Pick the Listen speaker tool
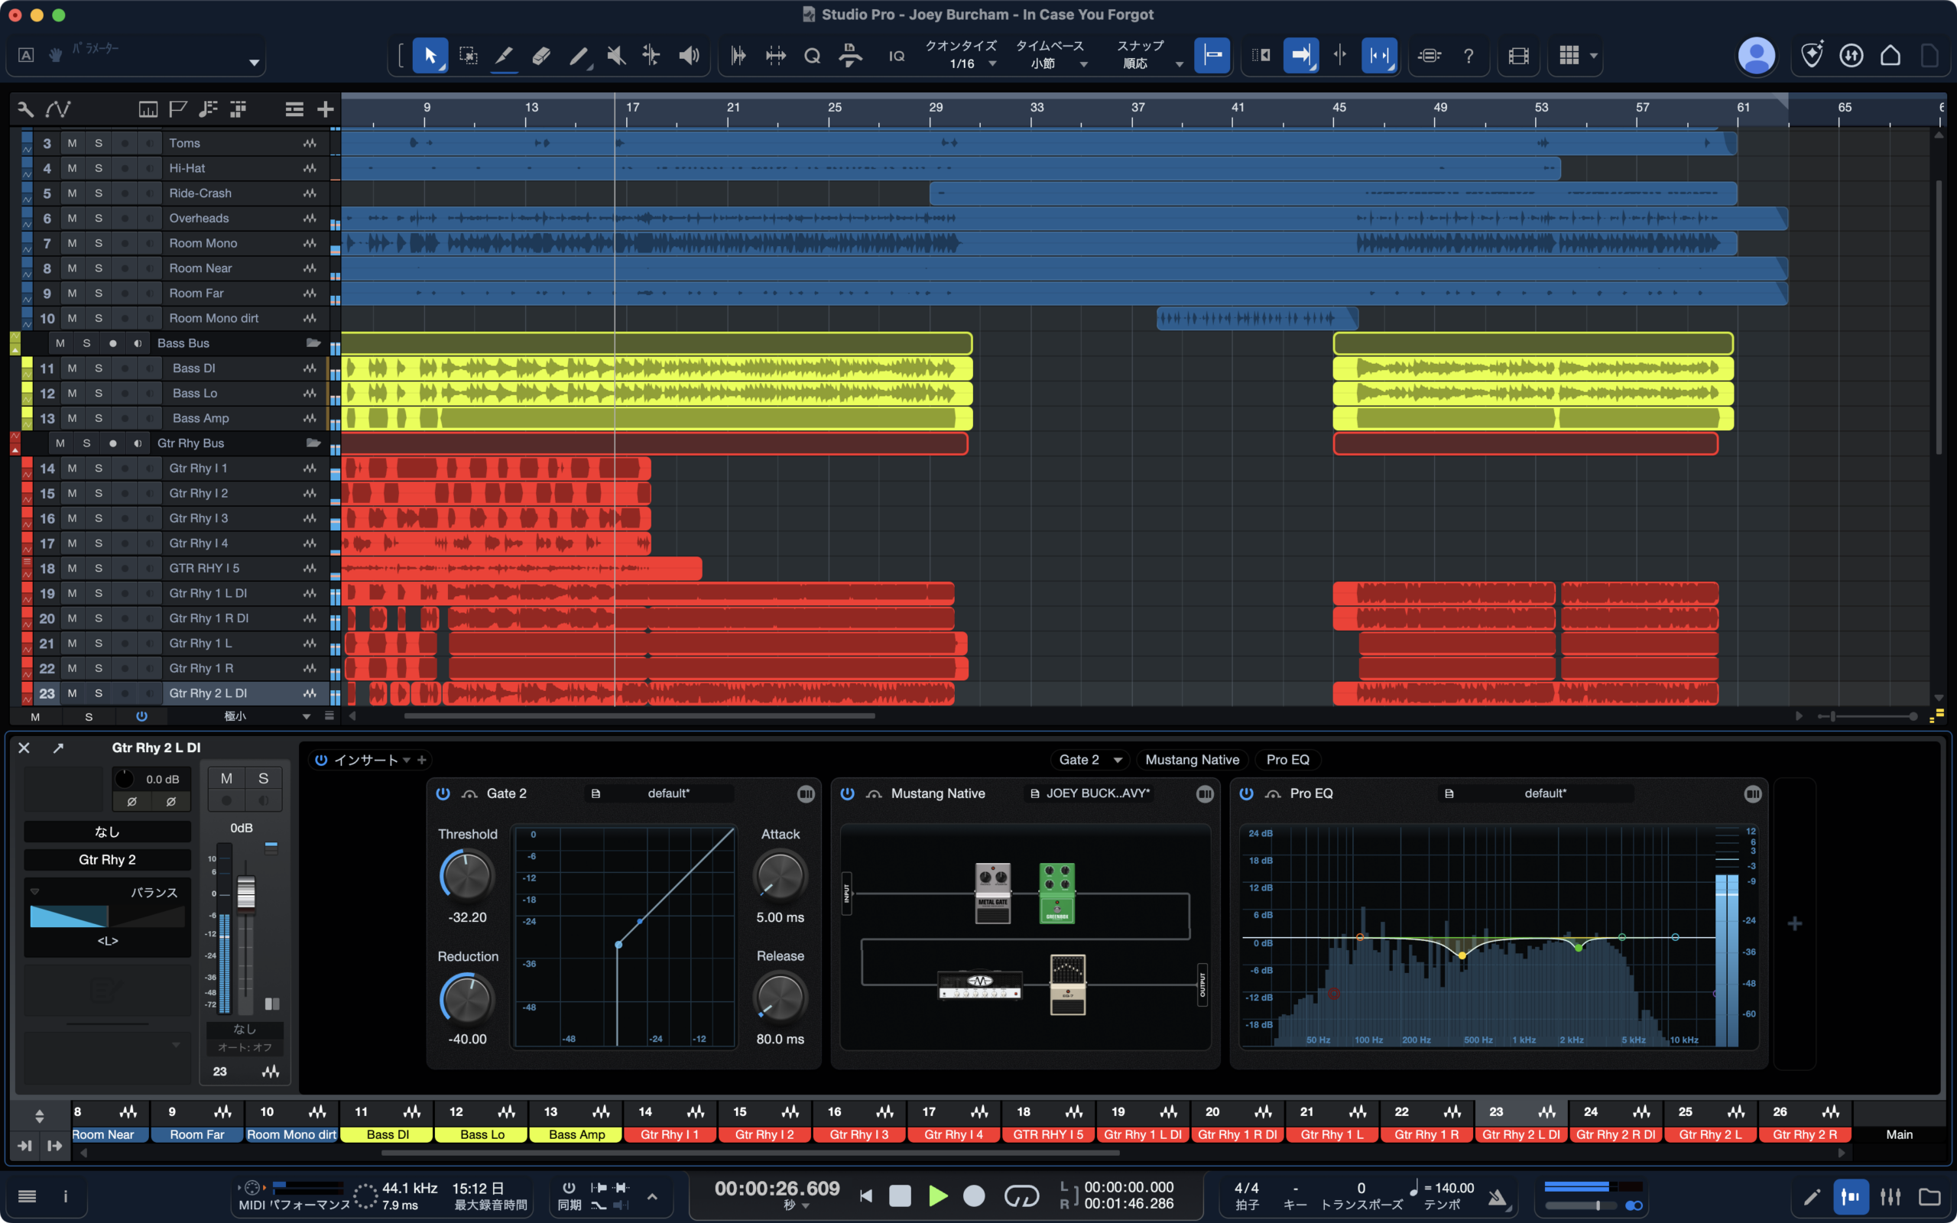Image resolution: width=1957 pixels, height=1223 pixels. 689,55
